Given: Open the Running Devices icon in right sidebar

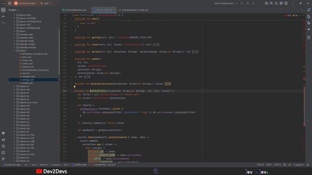Looking at the screenshot, I should (309, 23).
